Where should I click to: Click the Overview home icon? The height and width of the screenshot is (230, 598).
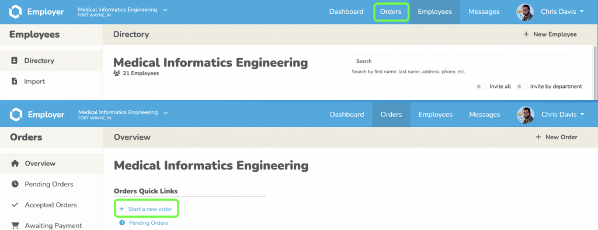tap(15, 164)
